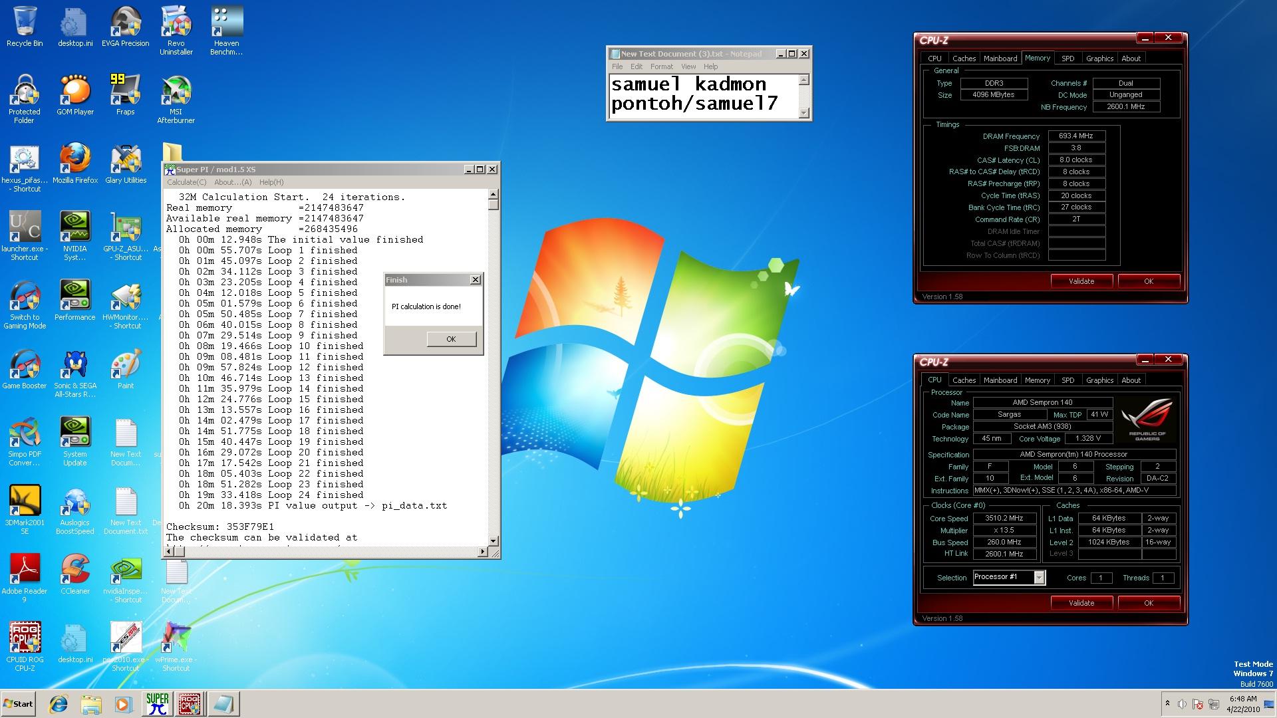Open wPrime.exe shortcut icon
1277x718 pixels.
(176, 647)
